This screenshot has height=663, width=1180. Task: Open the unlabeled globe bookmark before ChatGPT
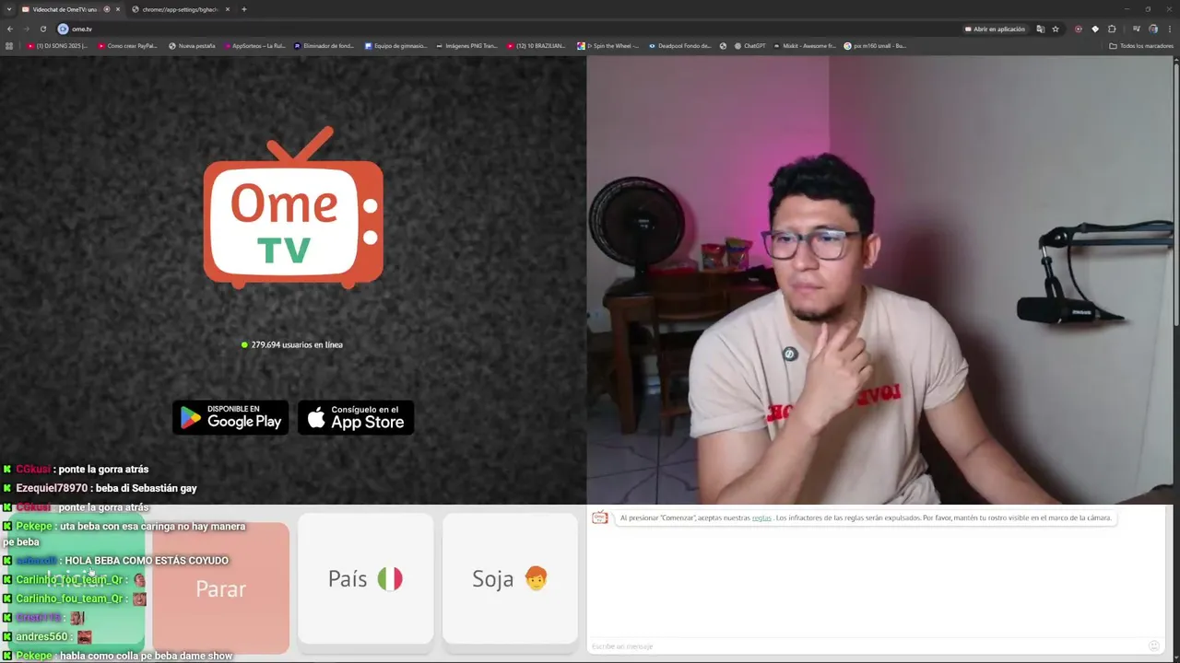723,45
